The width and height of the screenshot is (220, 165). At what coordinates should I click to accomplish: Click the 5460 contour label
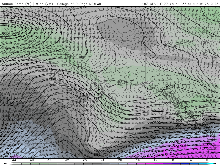156,122
